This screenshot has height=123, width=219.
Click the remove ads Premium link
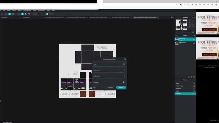click(x=209, y=67)
